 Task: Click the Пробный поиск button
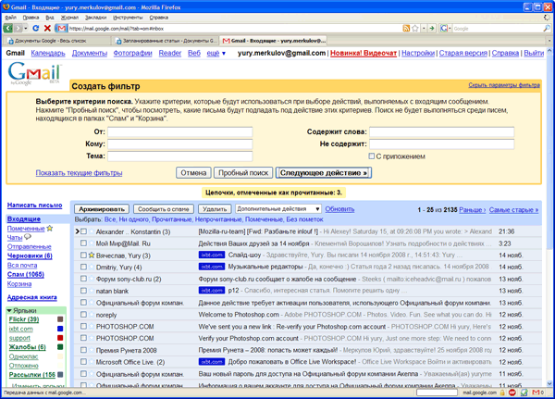pyautogui.click(x=243, y=173)
